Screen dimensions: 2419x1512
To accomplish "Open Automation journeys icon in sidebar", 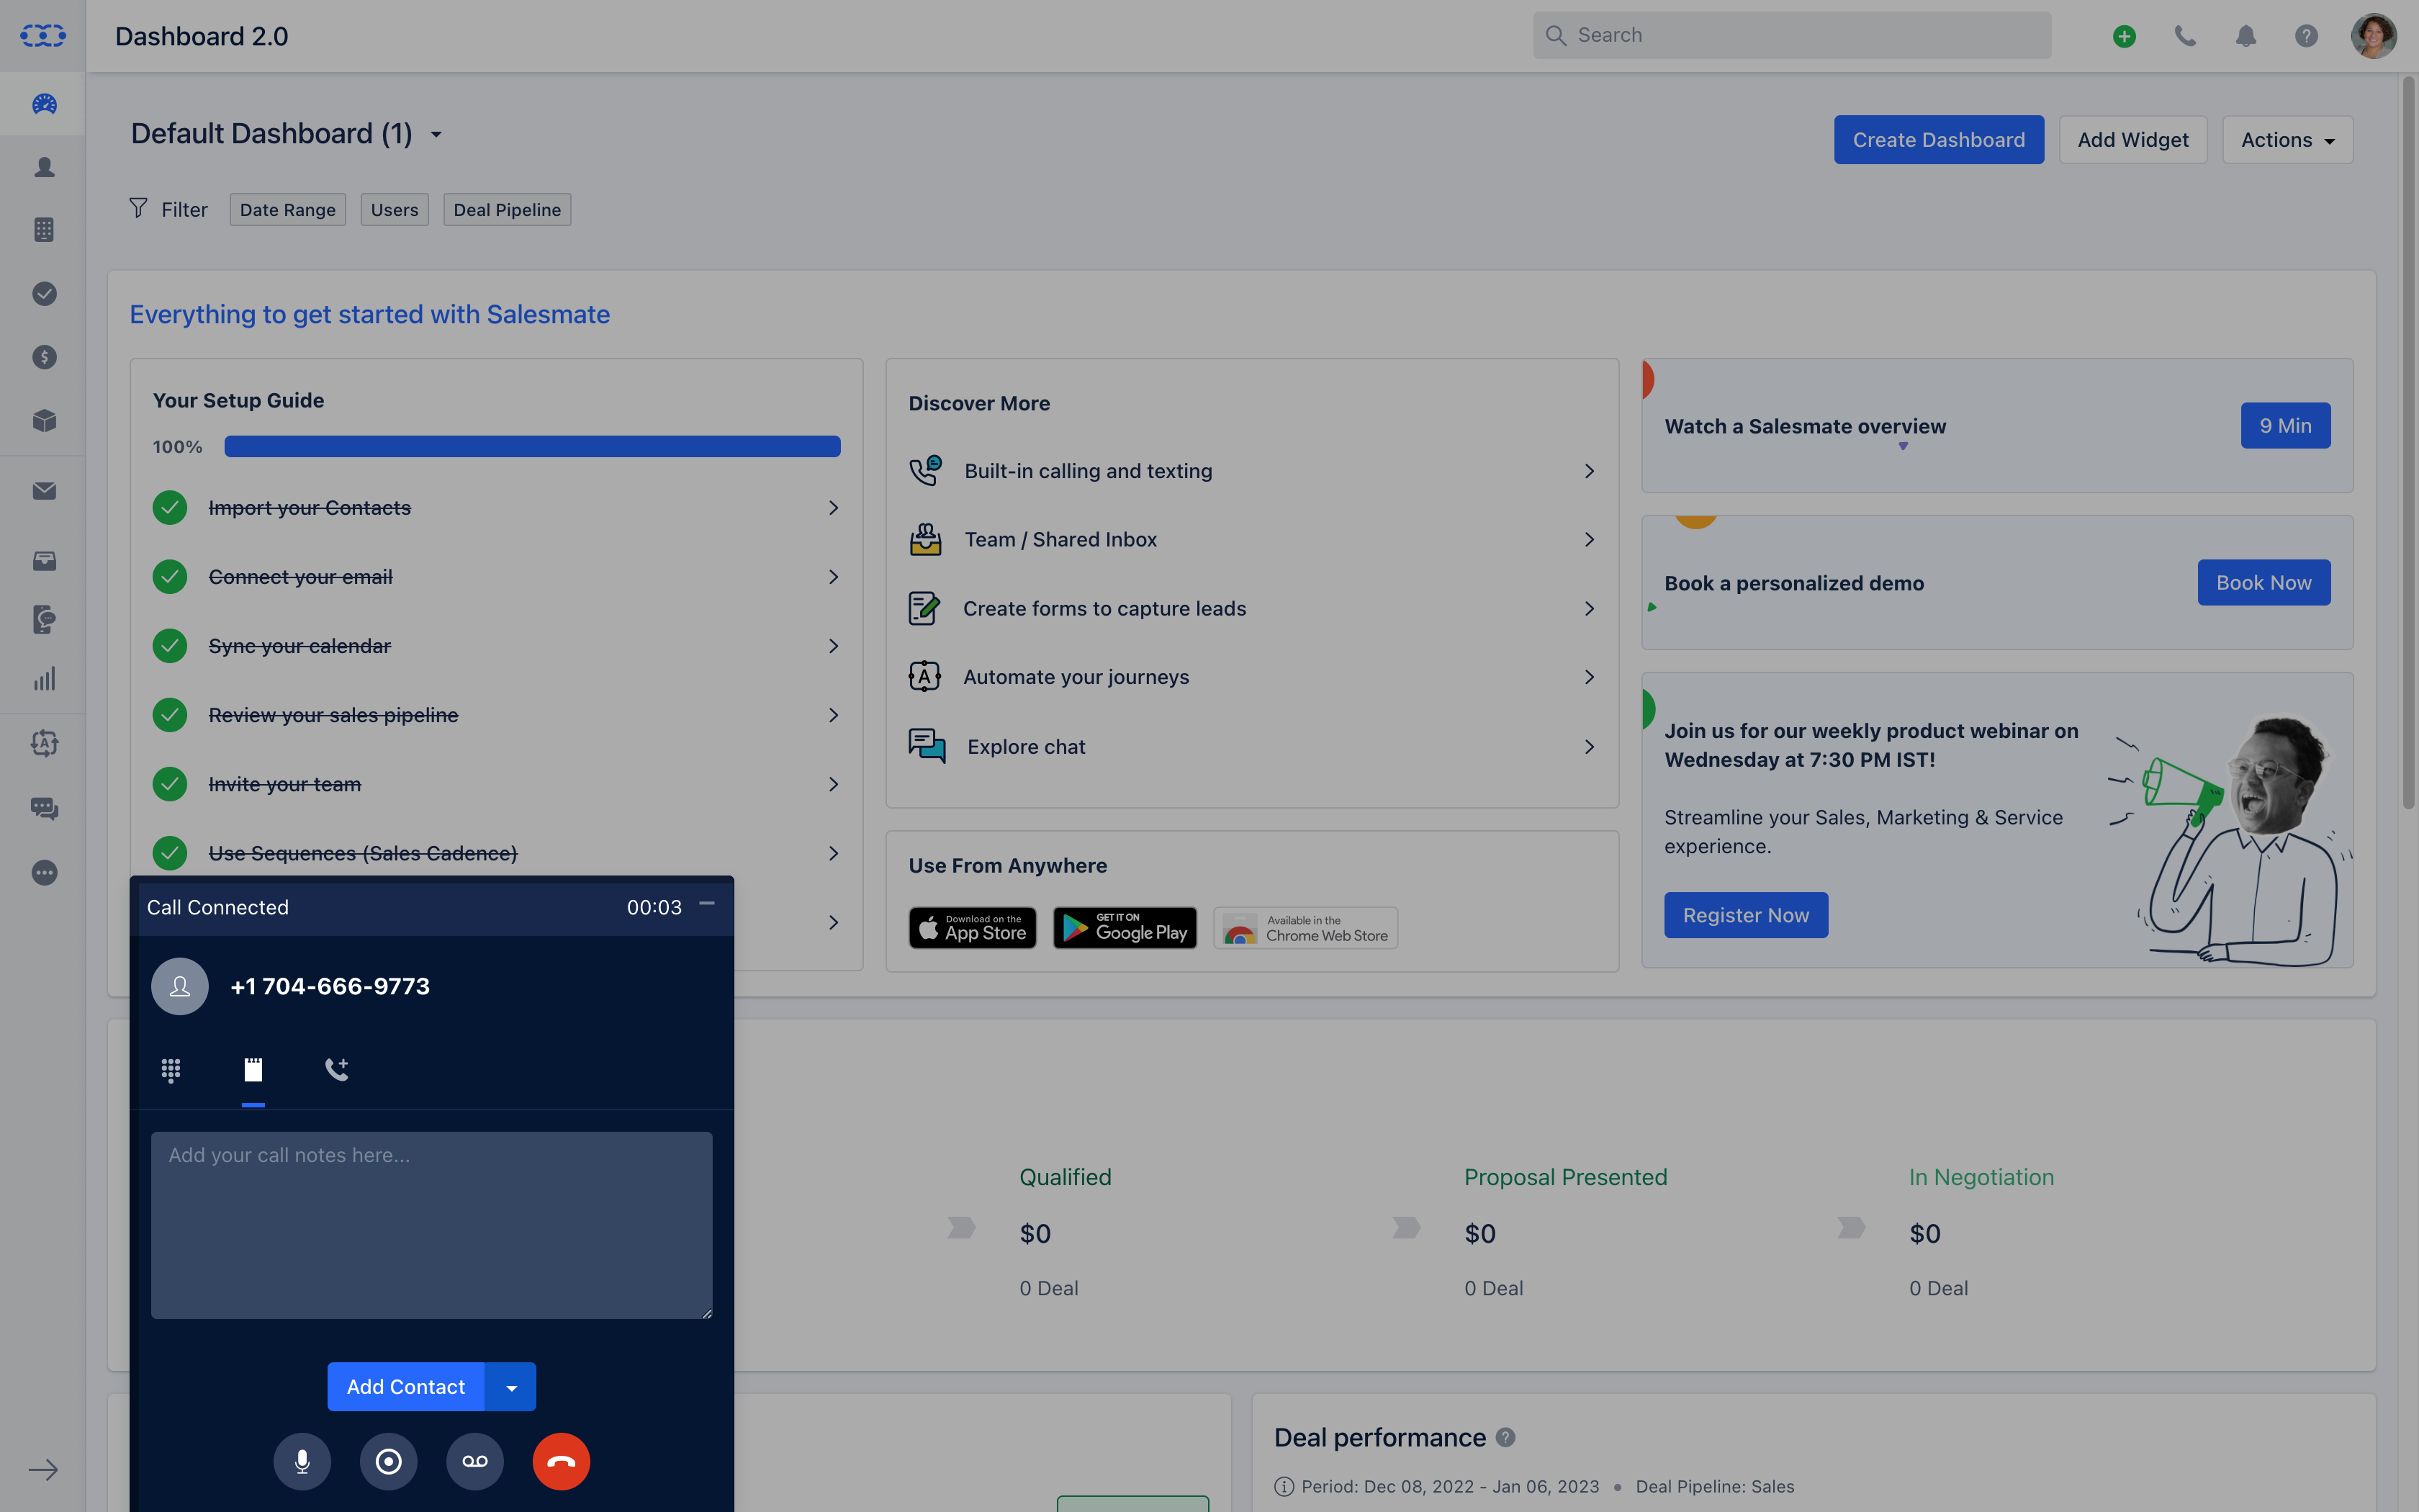I will [x=44, y=743].
